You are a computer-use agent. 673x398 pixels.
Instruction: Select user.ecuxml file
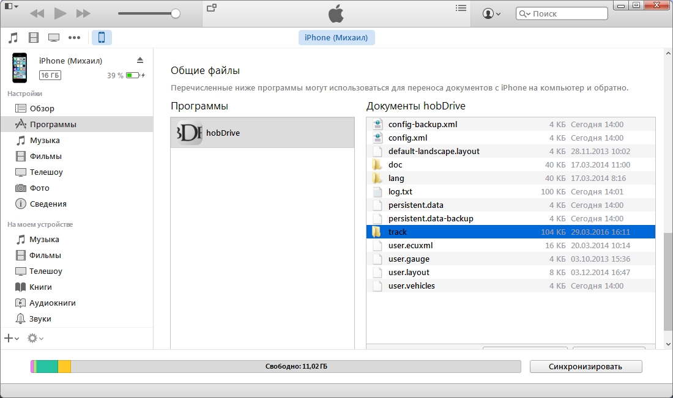click(x=511, y=245)
